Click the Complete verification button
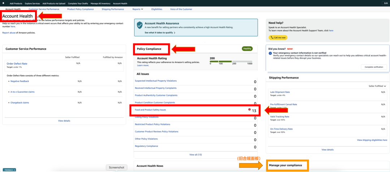Viewport: 390px width, 172px height. (x=374, y=67)
